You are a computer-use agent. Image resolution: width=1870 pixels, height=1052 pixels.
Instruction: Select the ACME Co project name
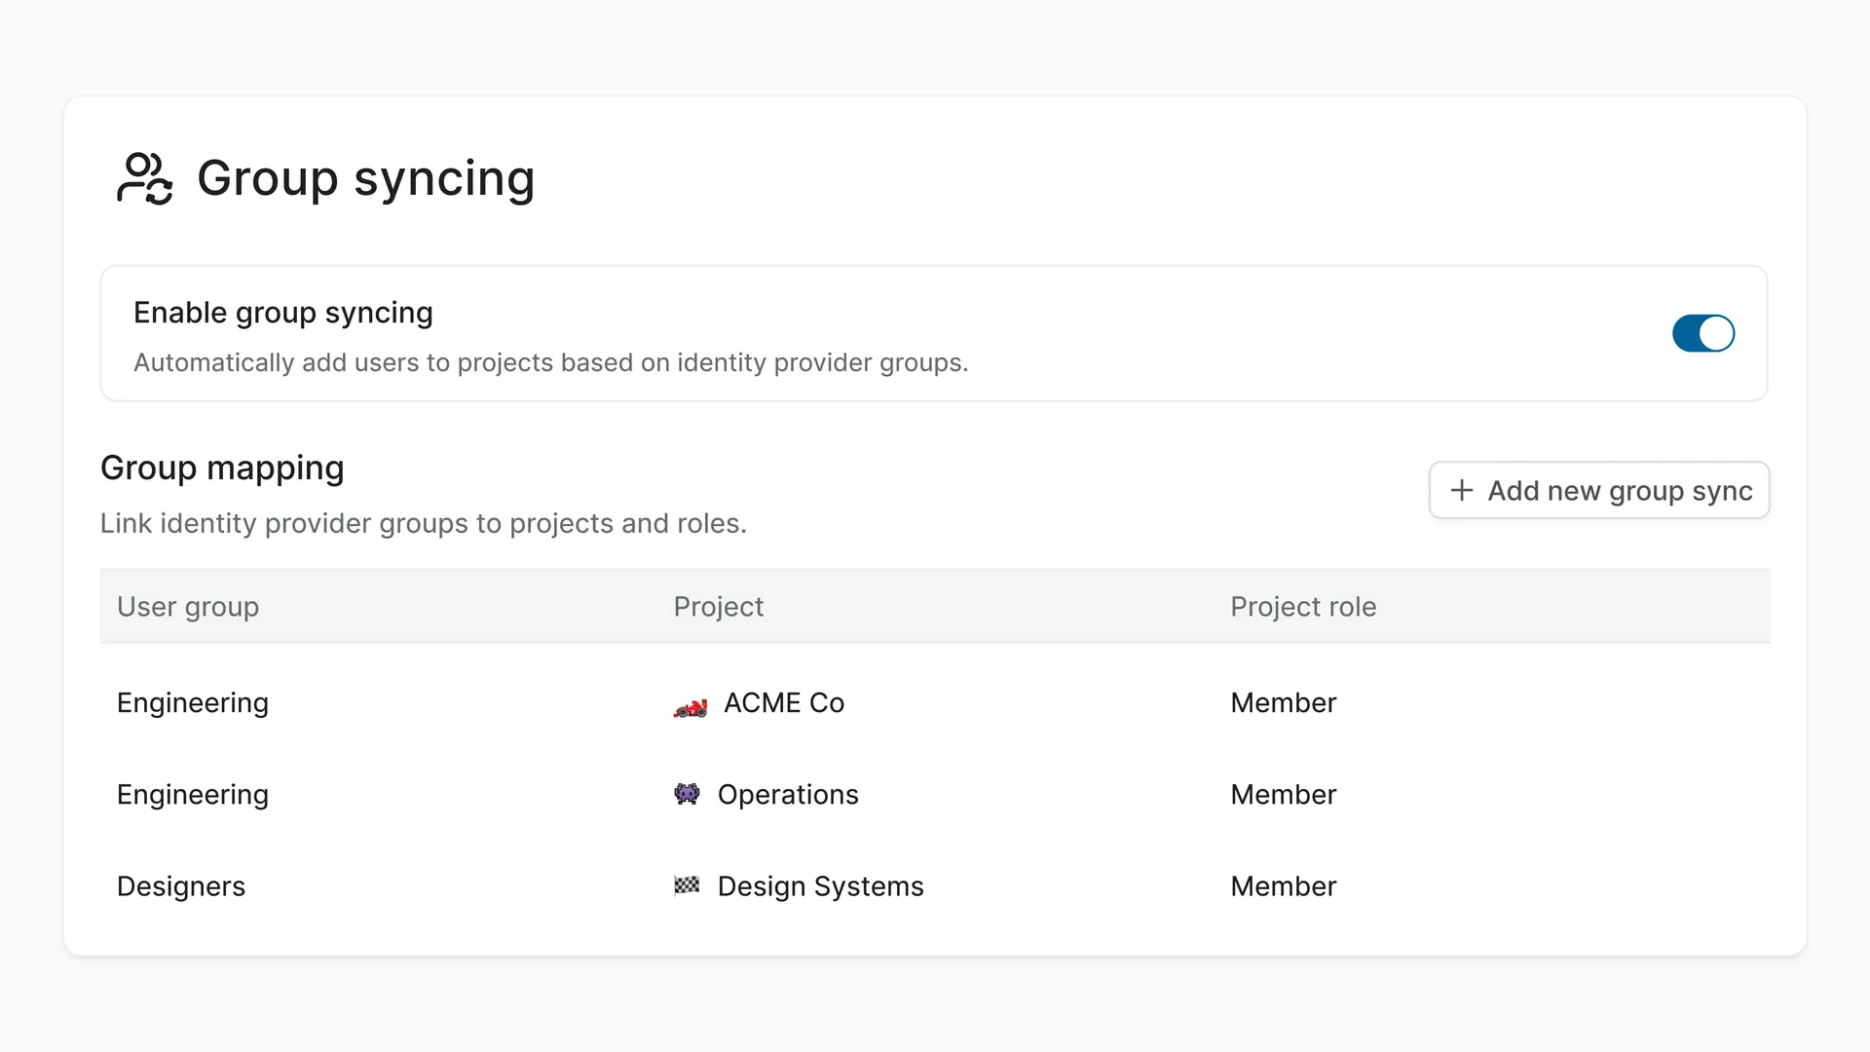coord(784,702)
